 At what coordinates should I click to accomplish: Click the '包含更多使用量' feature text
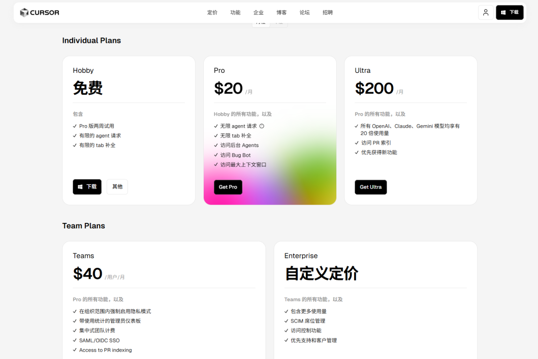tap(308, 311)
